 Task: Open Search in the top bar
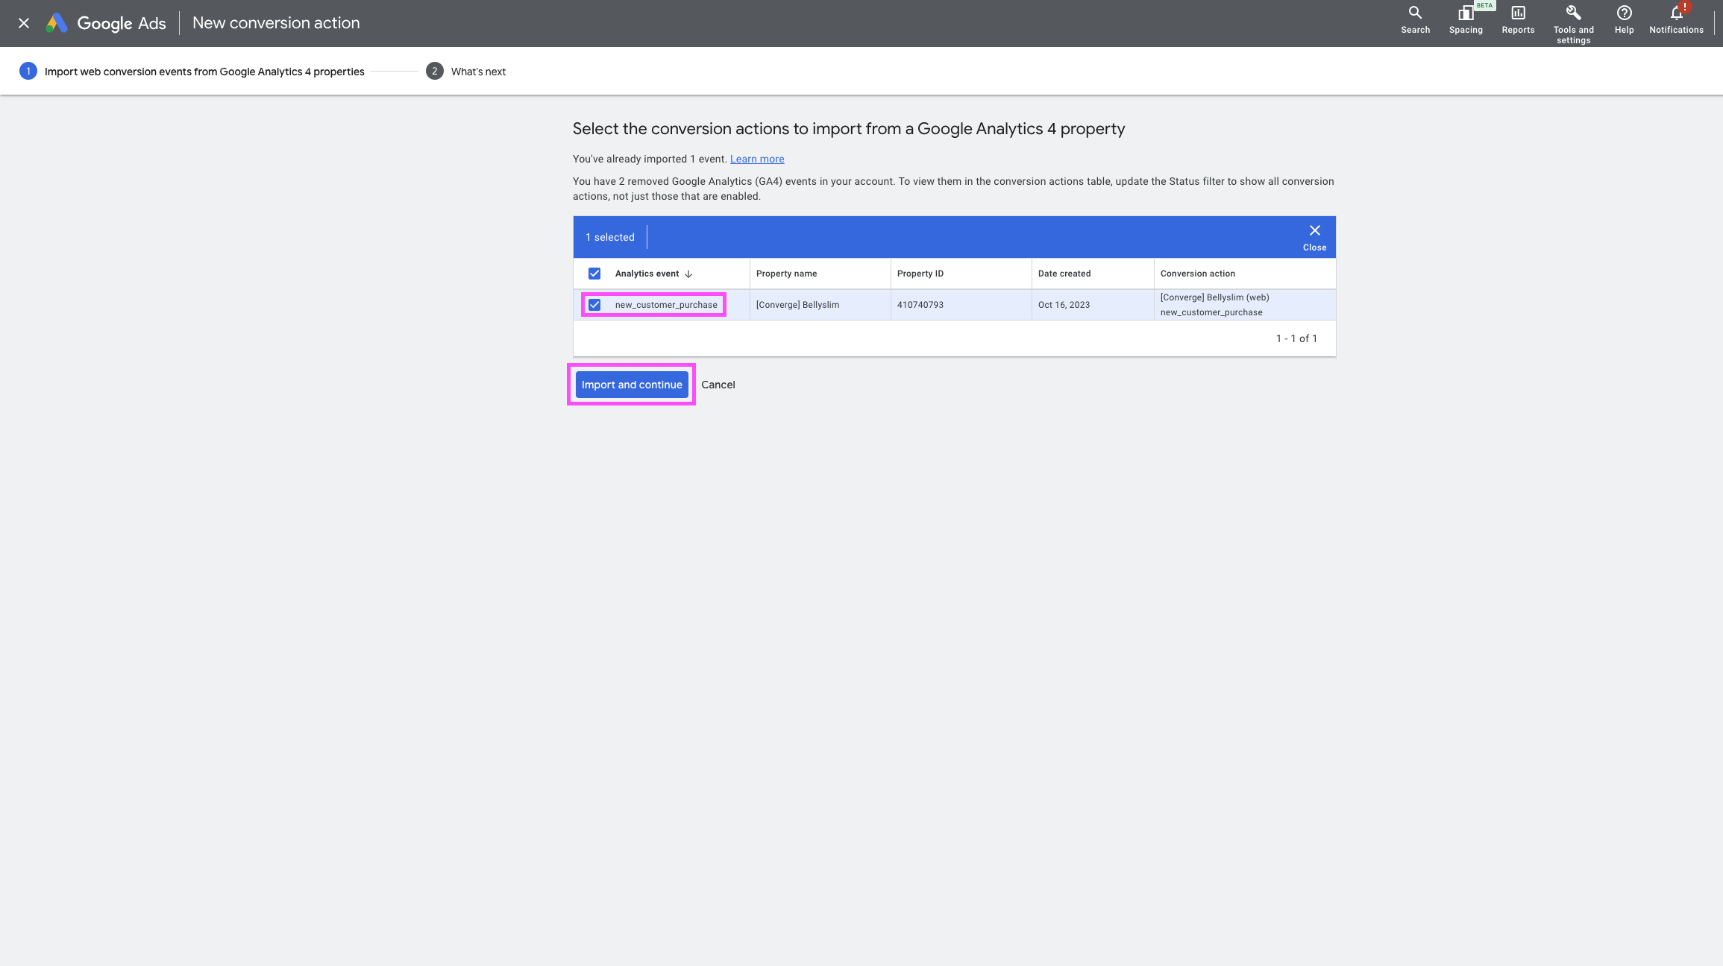coord(1415,20)
